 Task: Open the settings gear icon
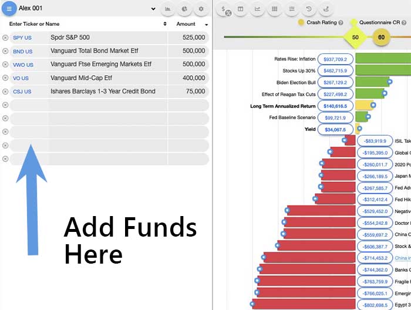tap(201, 9)
